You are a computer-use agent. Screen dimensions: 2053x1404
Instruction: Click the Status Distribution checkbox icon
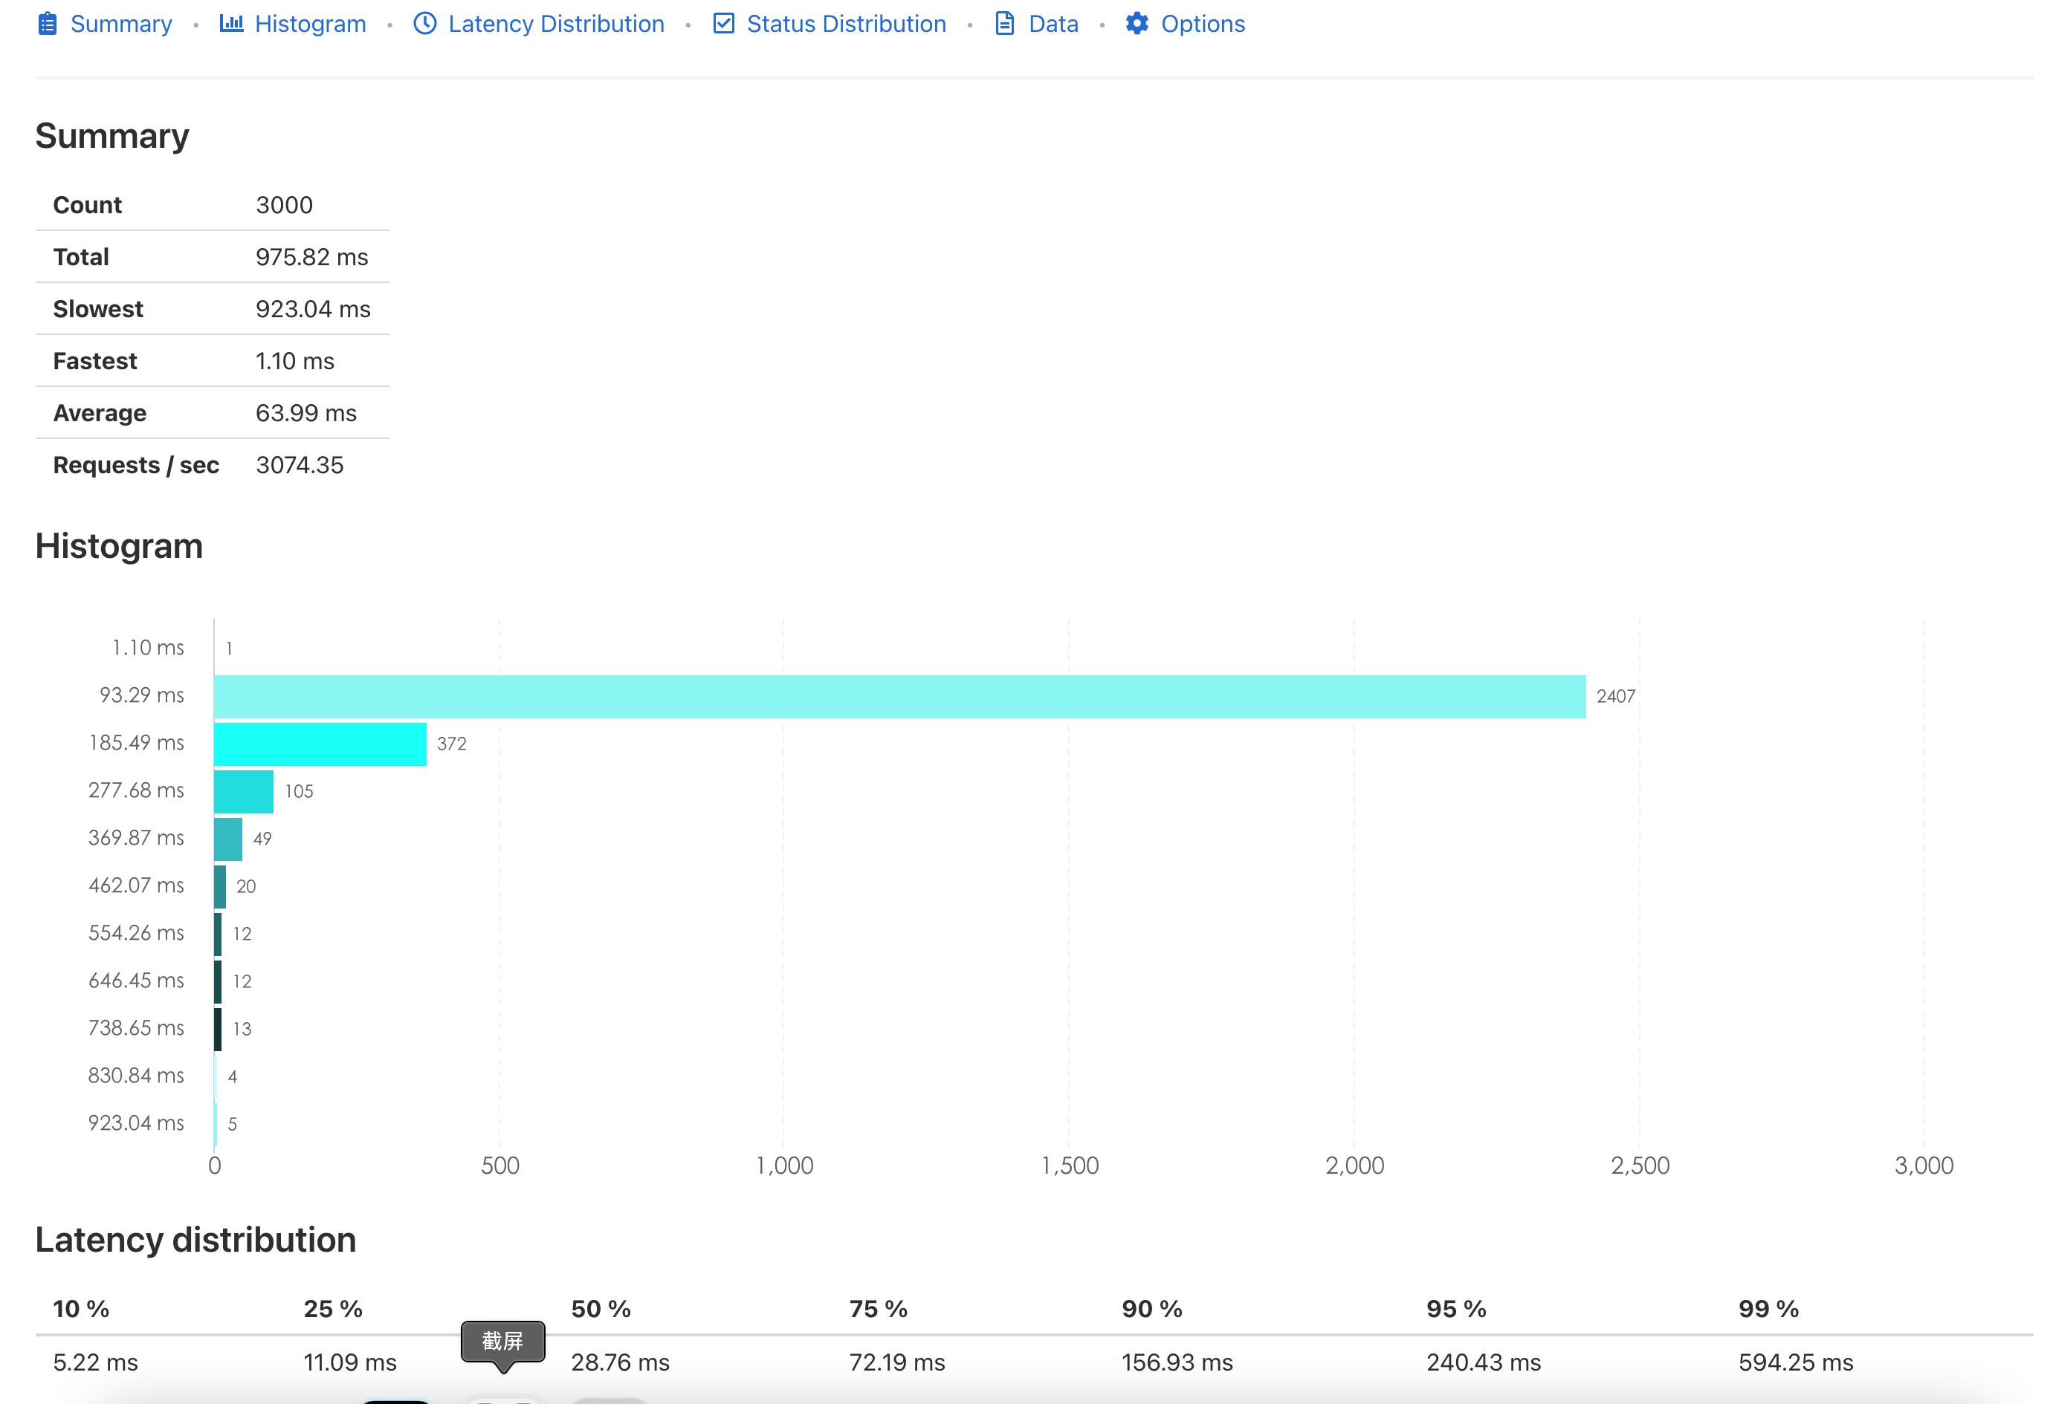click(723, 24)
